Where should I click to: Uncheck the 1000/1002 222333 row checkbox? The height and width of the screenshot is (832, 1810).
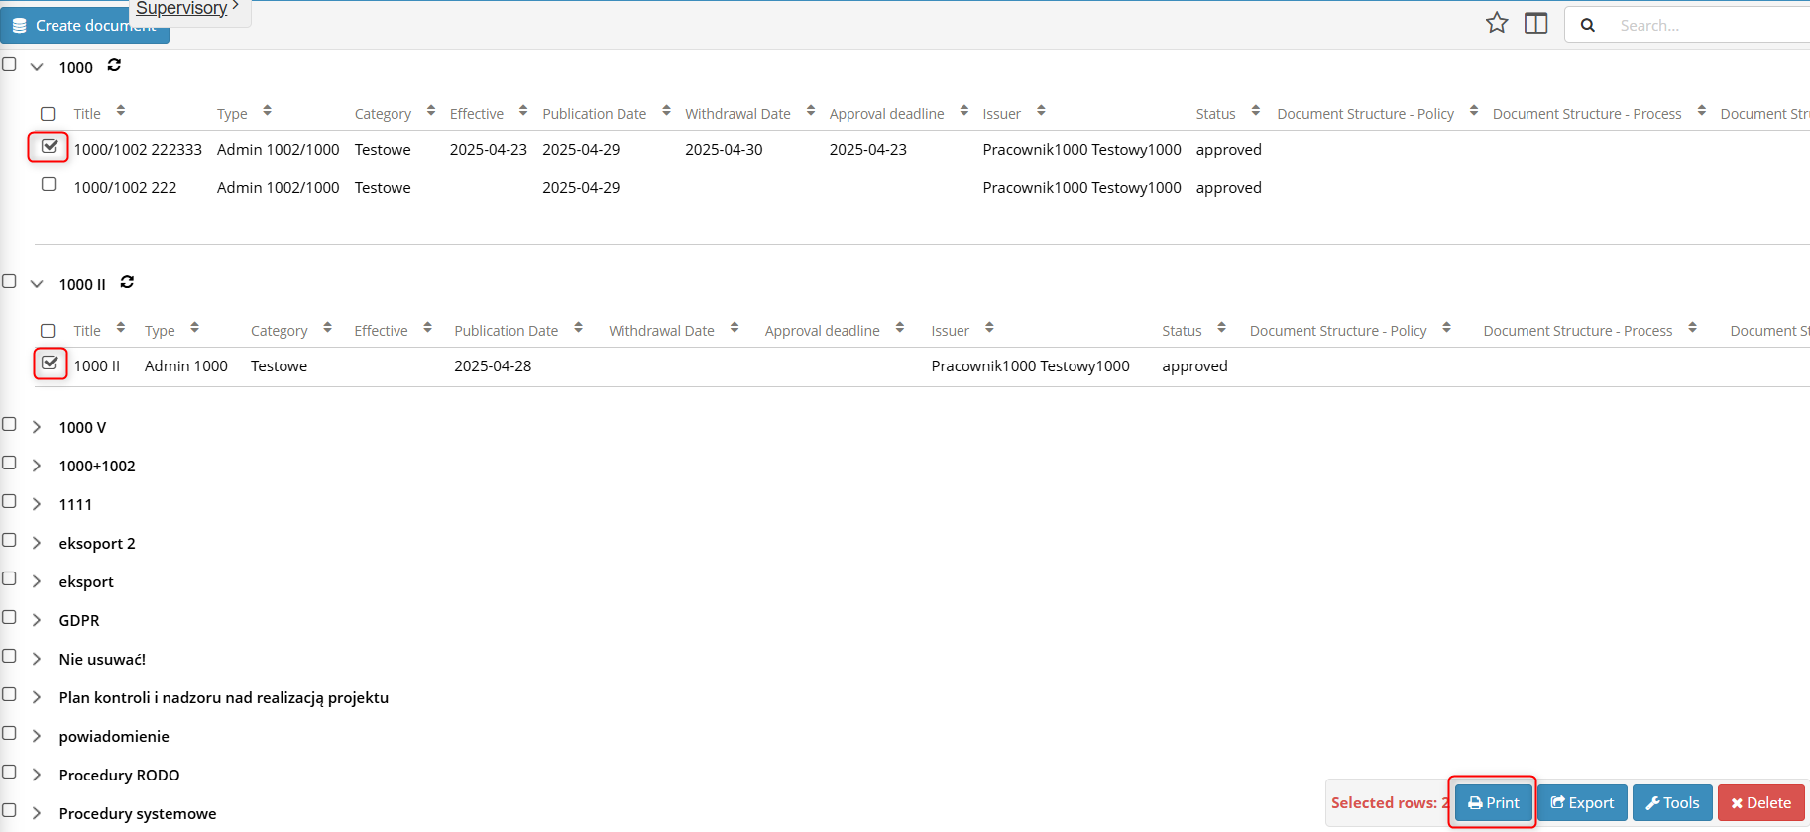coord(49,147)
